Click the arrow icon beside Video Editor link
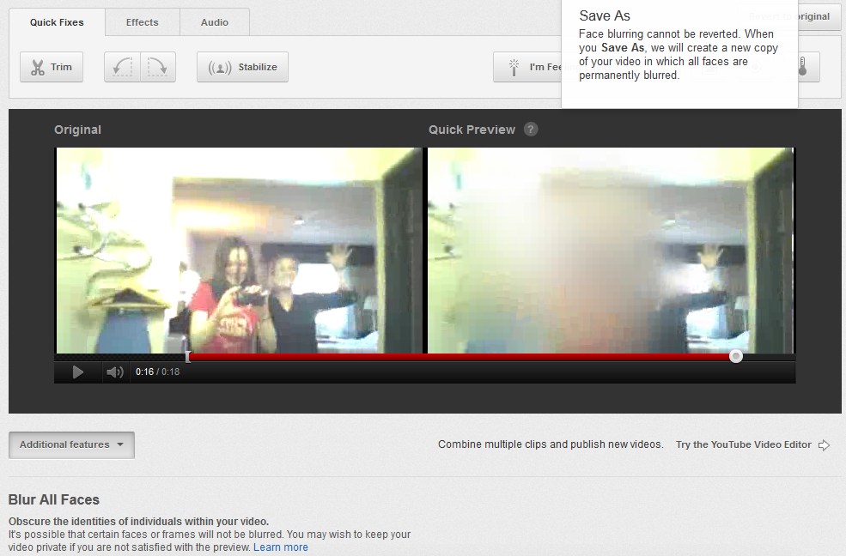The width and height of the screenshot is (846, 556). tap(824, 445)
